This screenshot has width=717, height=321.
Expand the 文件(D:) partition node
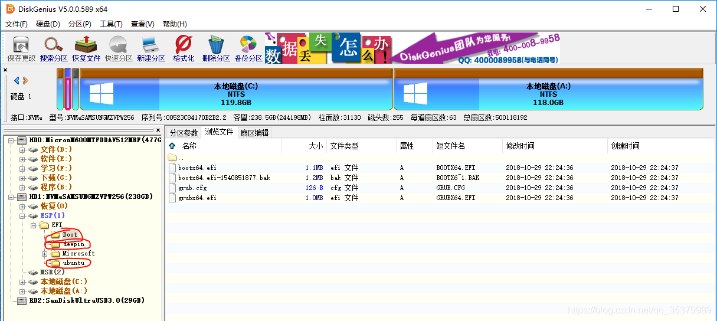22,150
